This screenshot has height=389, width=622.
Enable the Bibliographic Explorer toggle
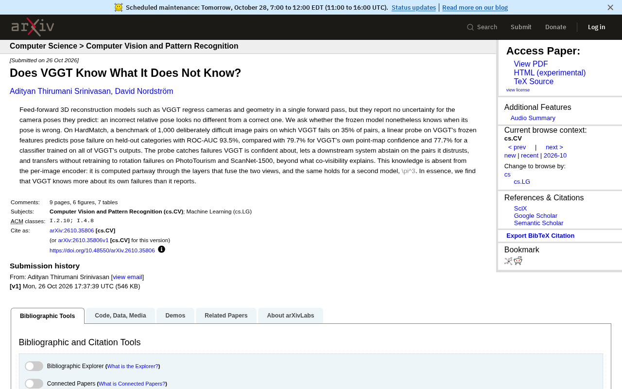pos(34,366)
